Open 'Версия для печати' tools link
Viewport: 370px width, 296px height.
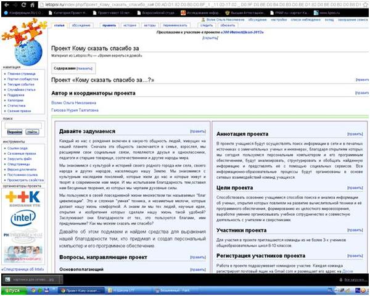[22, 170]
